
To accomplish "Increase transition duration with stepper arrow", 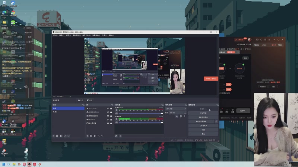I will (185, 112).
